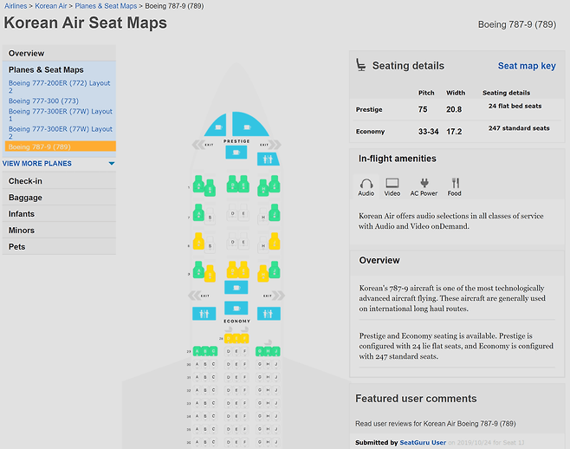
Task: Expand the VIEW MORE PLANES arrow
Action: click(x=112, y=164)
